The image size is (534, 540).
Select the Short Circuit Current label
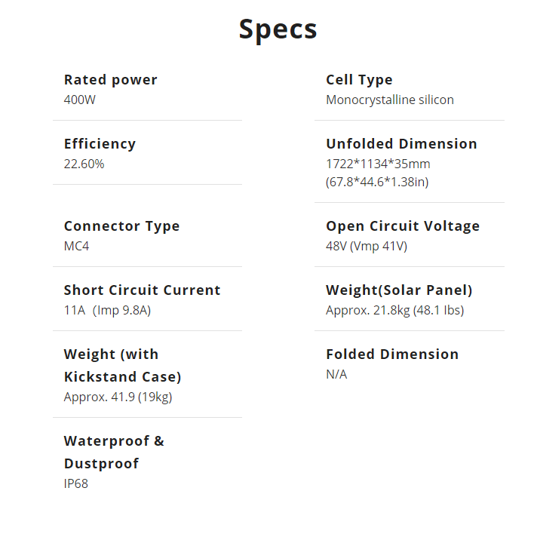[x=142, y=290]
